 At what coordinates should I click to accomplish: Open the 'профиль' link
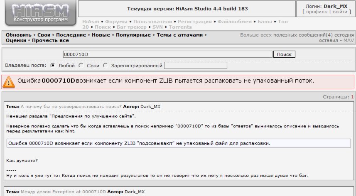pyautogui.click(x=317, y=12)
